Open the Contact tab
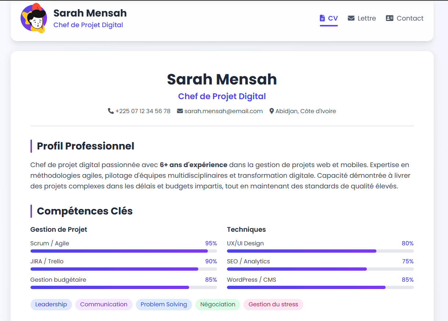 click(x=410, y=18)
